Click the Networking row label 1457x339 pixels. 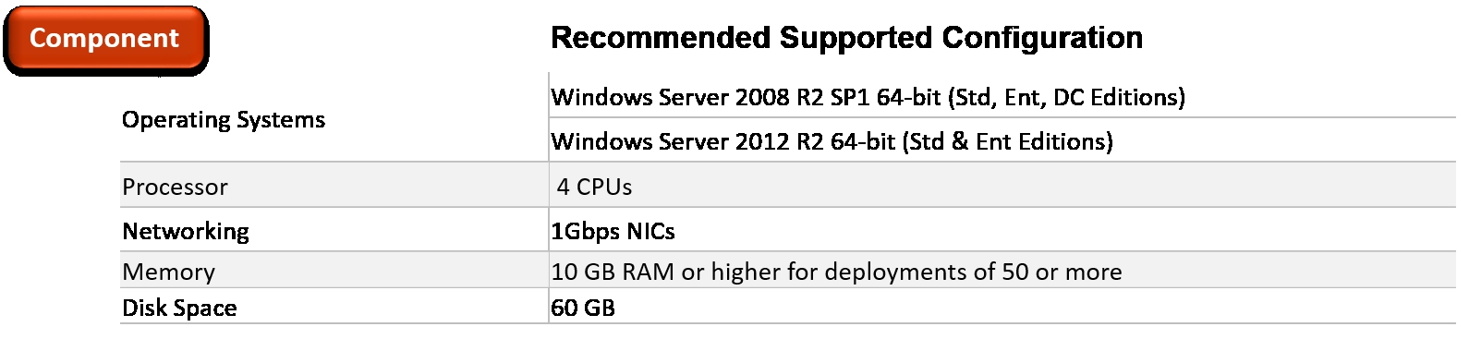pos(186,231)
